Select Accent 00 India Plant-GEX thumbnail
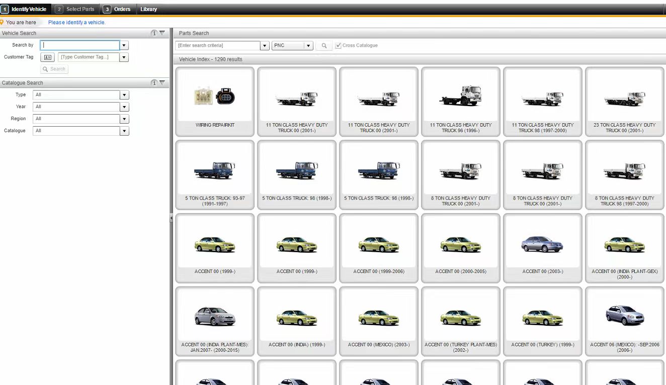The width and height of the screenshot is (666, 385). pyautogui.click(x=625, y=248)
